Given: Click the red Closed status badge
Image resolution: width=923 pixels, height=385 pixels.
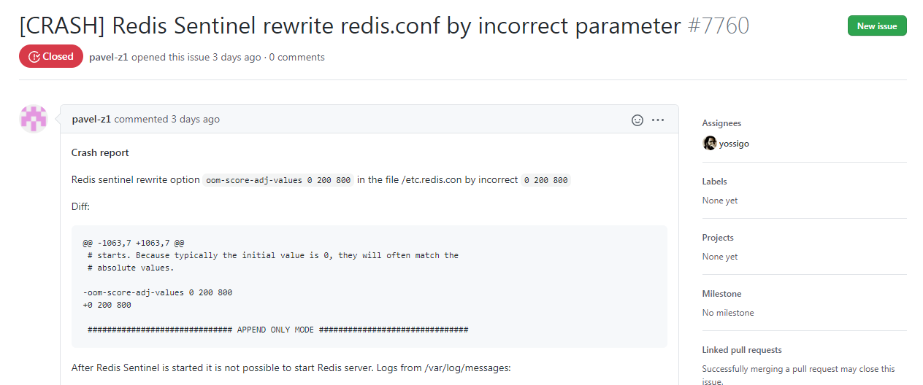Looking at the screenshot, I should pyautogui.click(x=51, y=56).
